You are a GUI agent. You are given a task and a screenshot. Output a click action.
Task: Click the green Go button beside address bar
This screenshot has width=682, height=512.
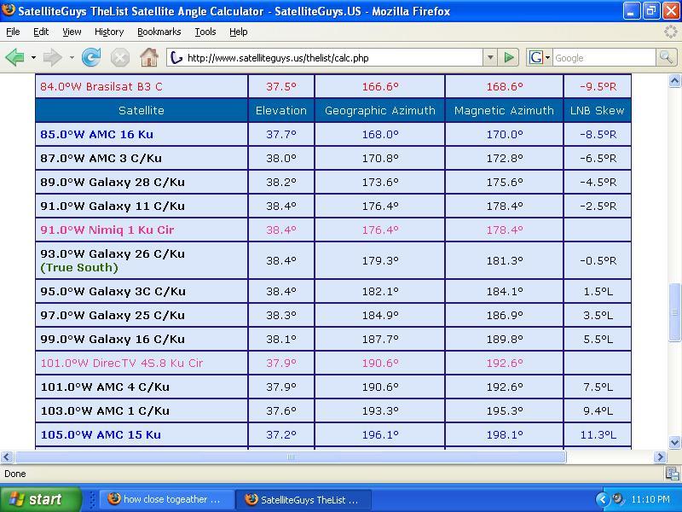[x=508, y=57]
